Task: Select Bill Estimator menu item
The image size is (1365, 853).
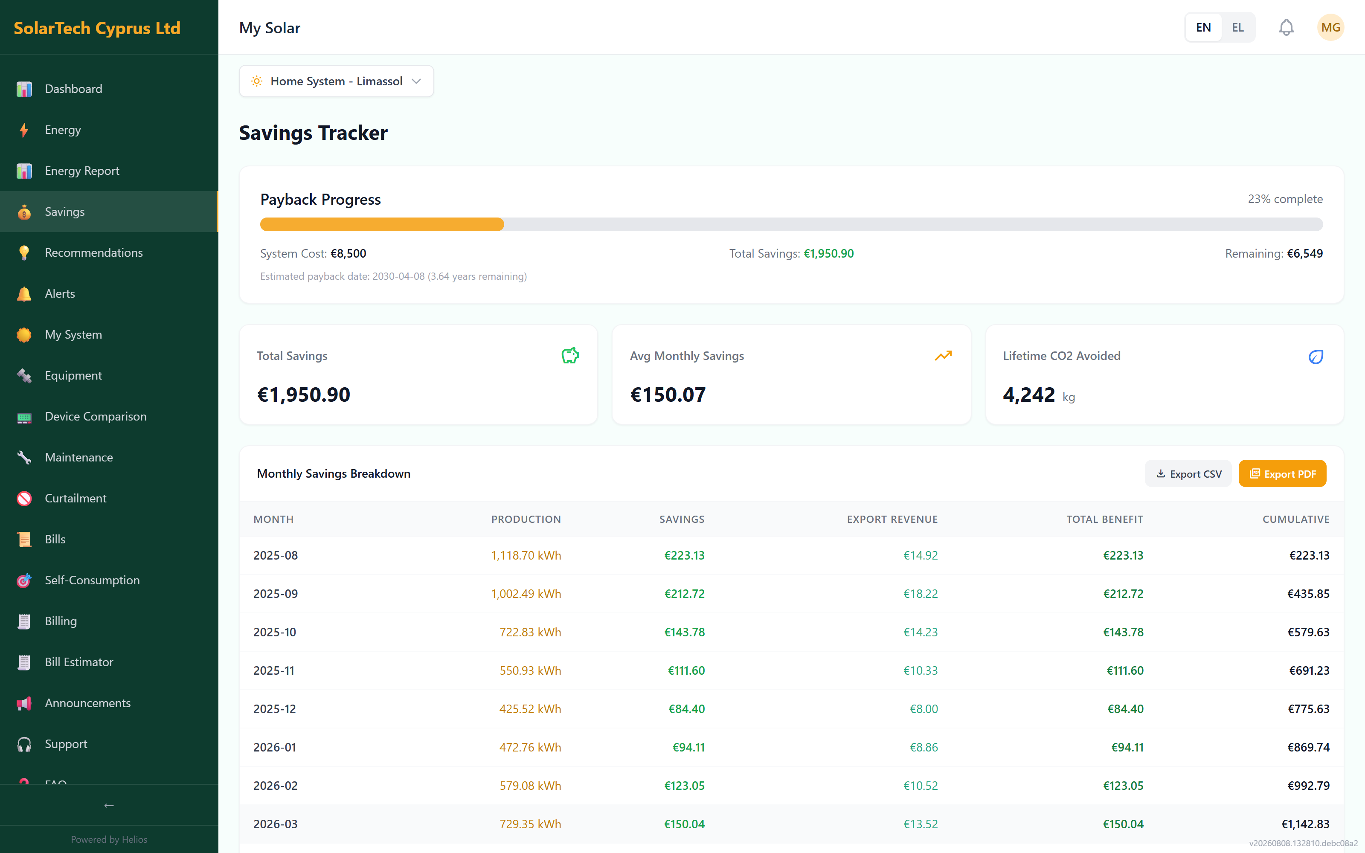Action: [x=109, y=662]
